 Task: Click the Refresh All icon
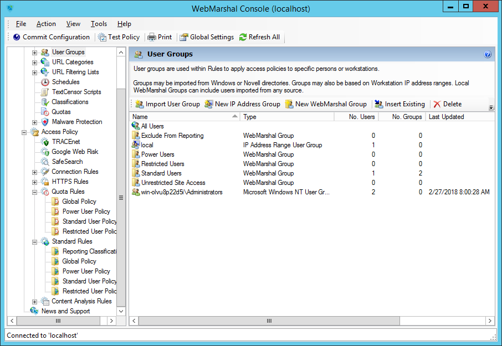pyautogui.click(x=243, y=37)
